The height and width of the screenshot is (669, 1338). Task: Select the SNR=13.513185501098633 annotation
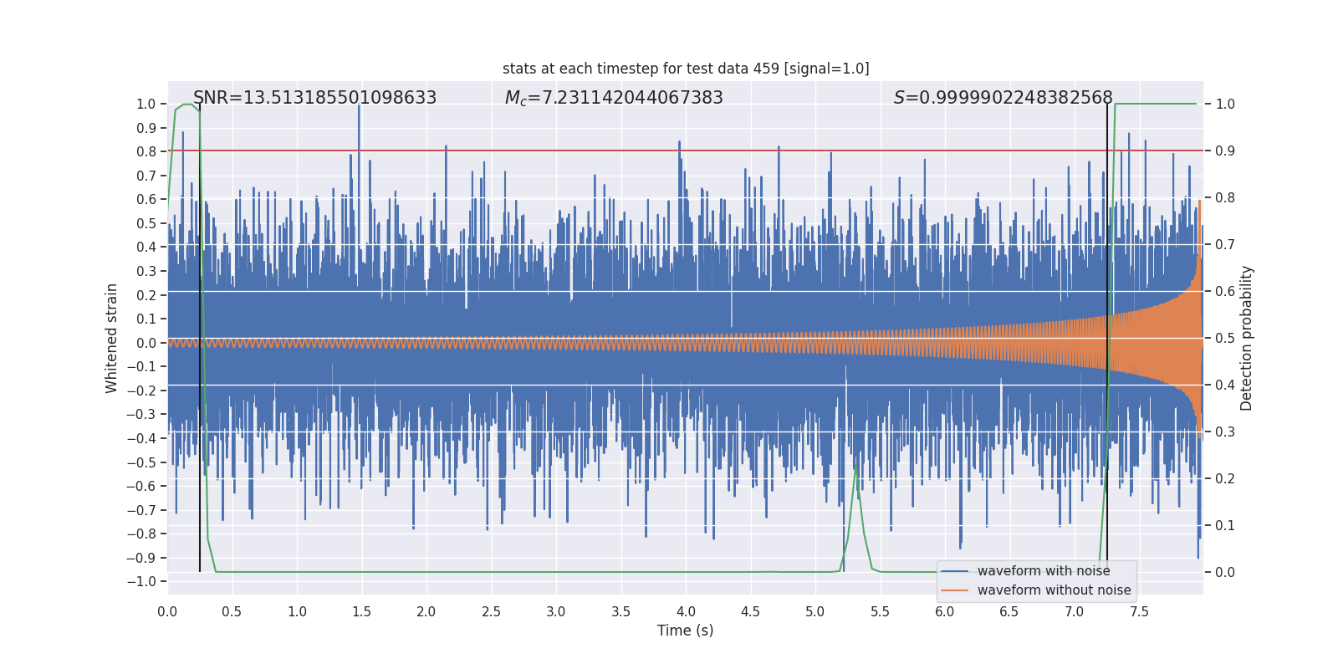tap(314, 98)
